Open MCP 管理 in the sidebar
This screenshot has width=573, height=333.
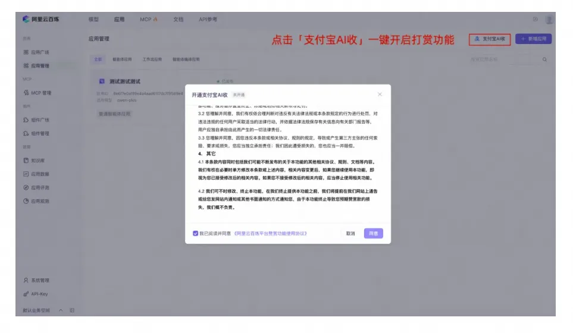coord(37,93)
